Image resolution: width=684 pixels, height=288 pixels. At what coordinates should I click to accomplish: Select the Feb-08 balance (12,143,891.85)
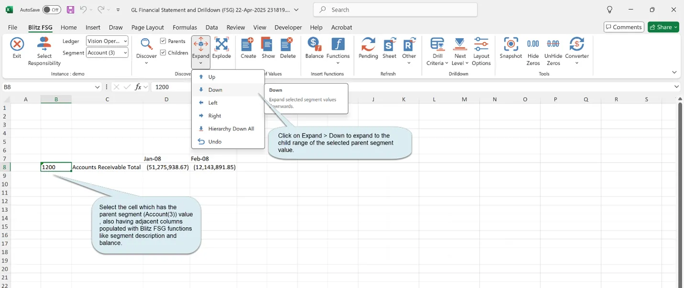coord(214,167)
